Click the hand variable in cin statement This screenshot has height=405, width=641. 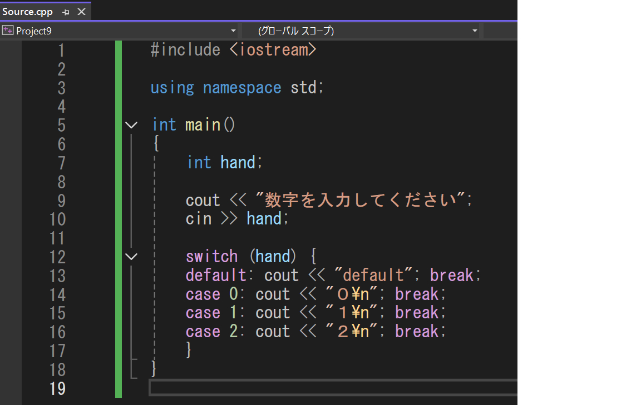click(264, 219)
